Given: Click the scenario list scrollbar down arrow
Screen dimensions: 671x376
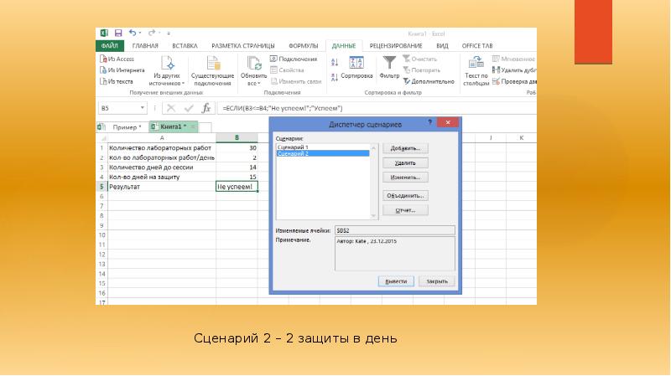Looking at the screenshot, I should point(373,216).
